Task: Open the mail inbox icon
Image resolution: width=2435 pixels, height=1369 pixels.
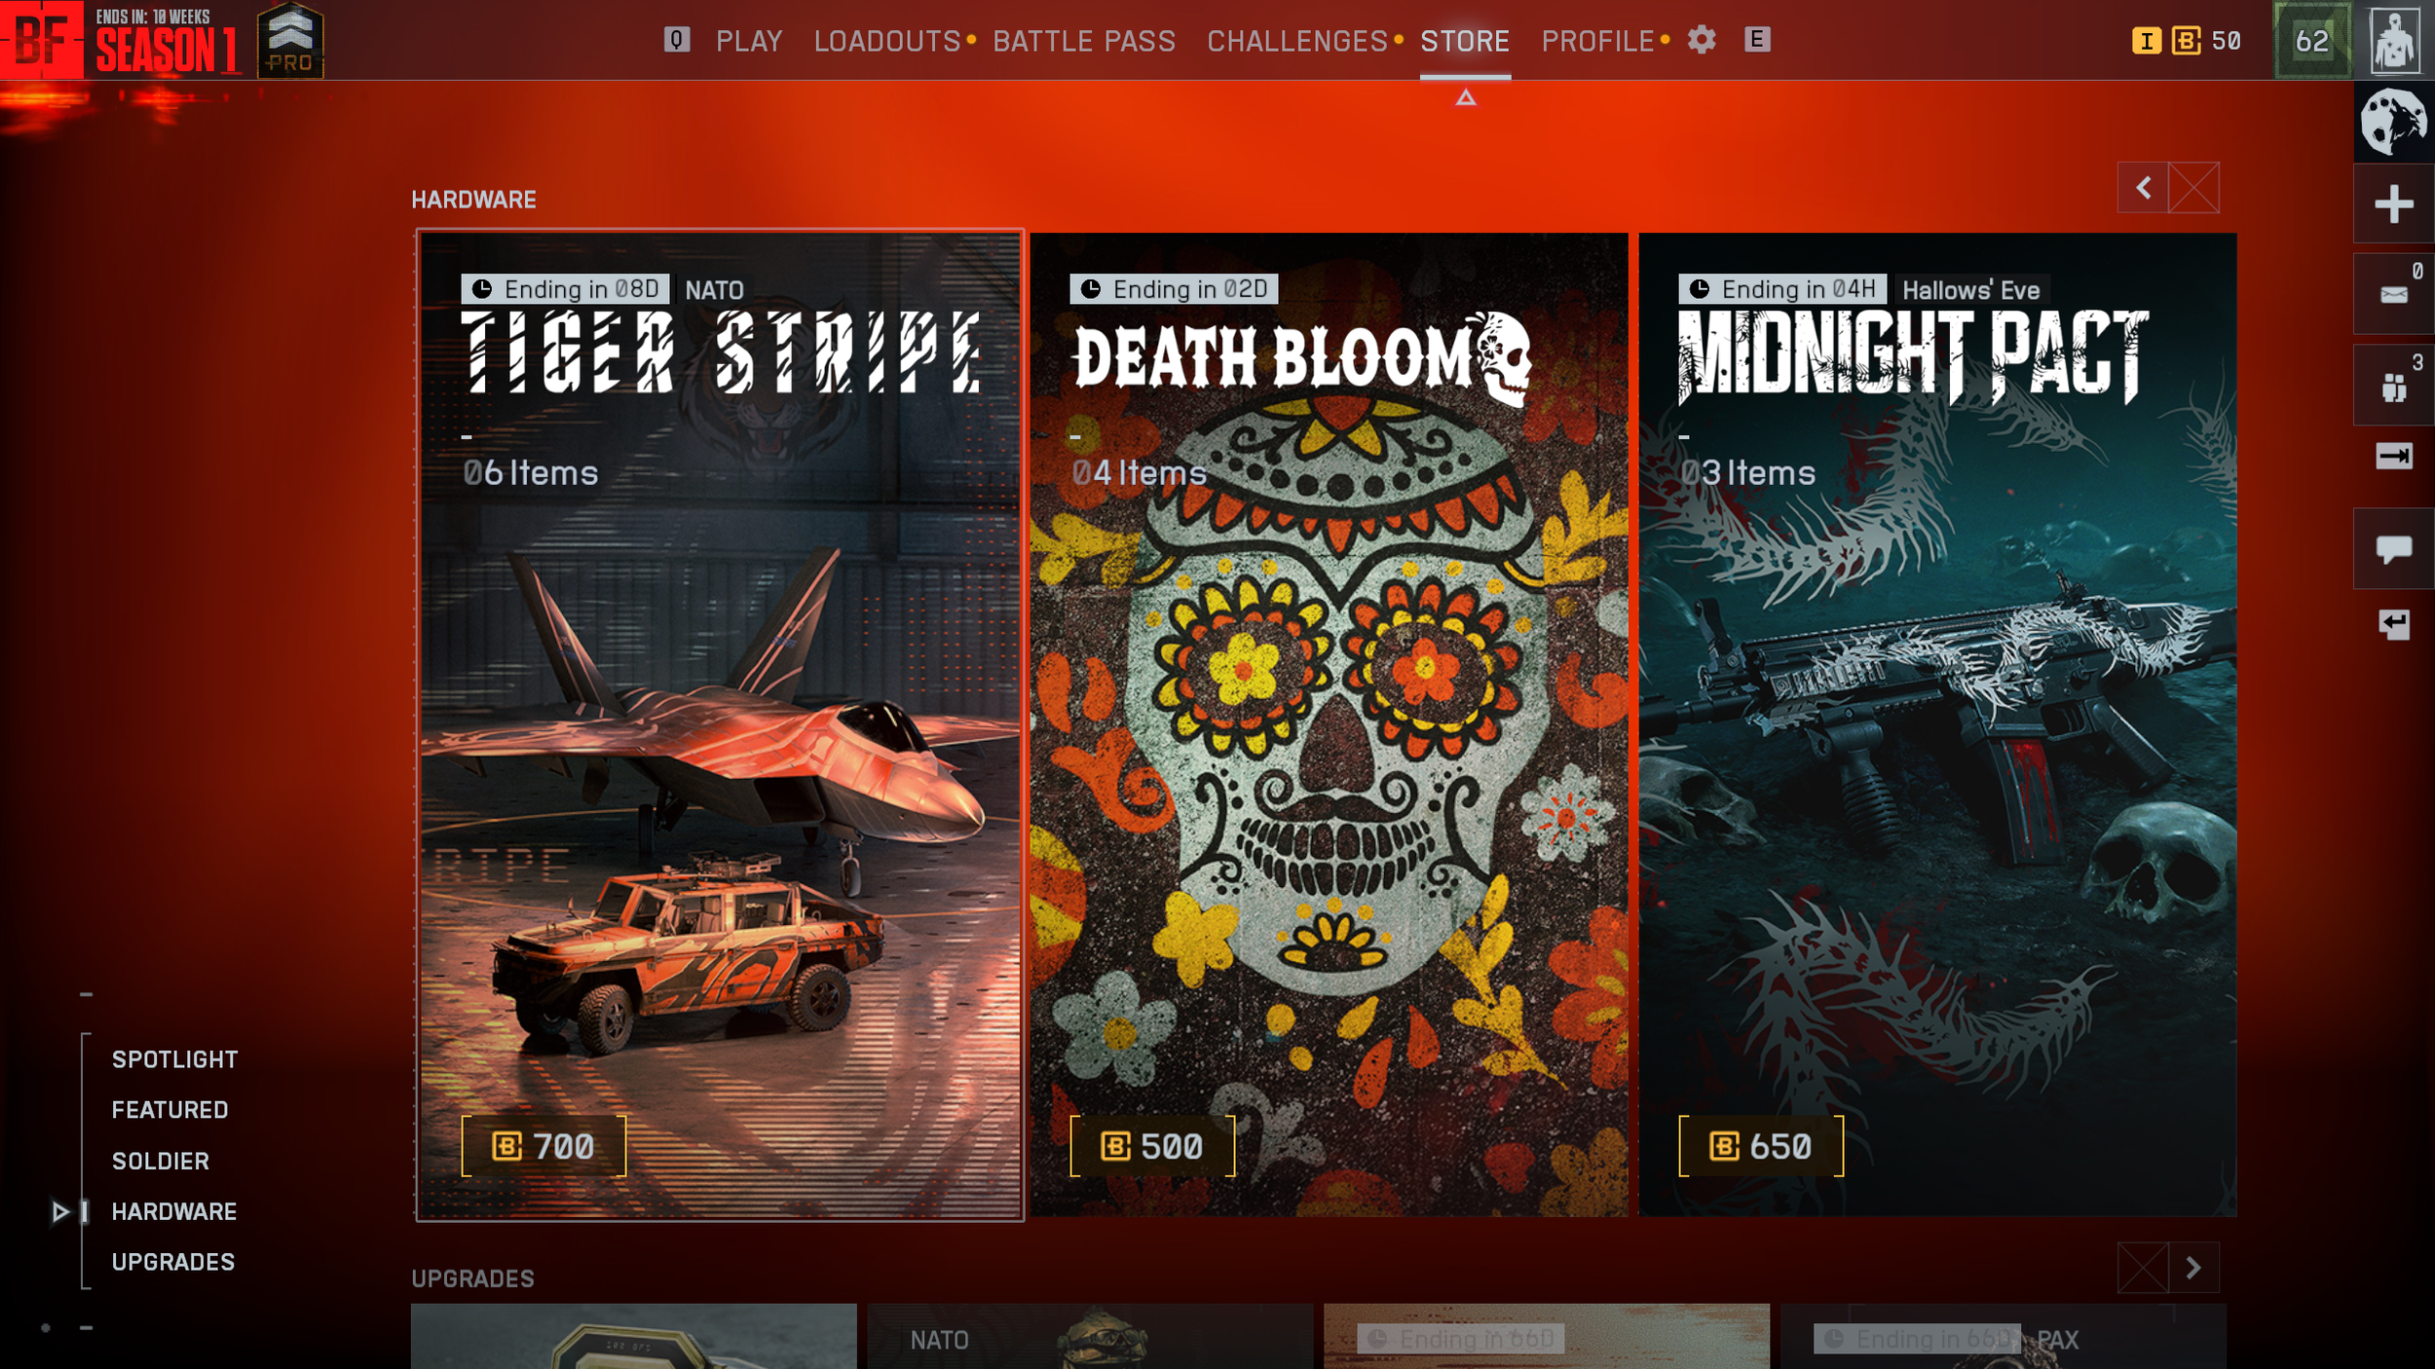Action: [x=2393, y=294]
